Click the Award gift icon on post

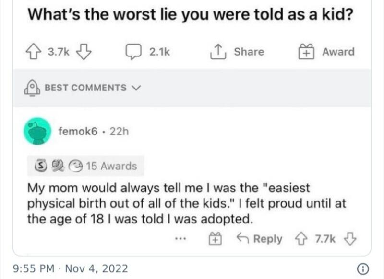tap(306, 52)
